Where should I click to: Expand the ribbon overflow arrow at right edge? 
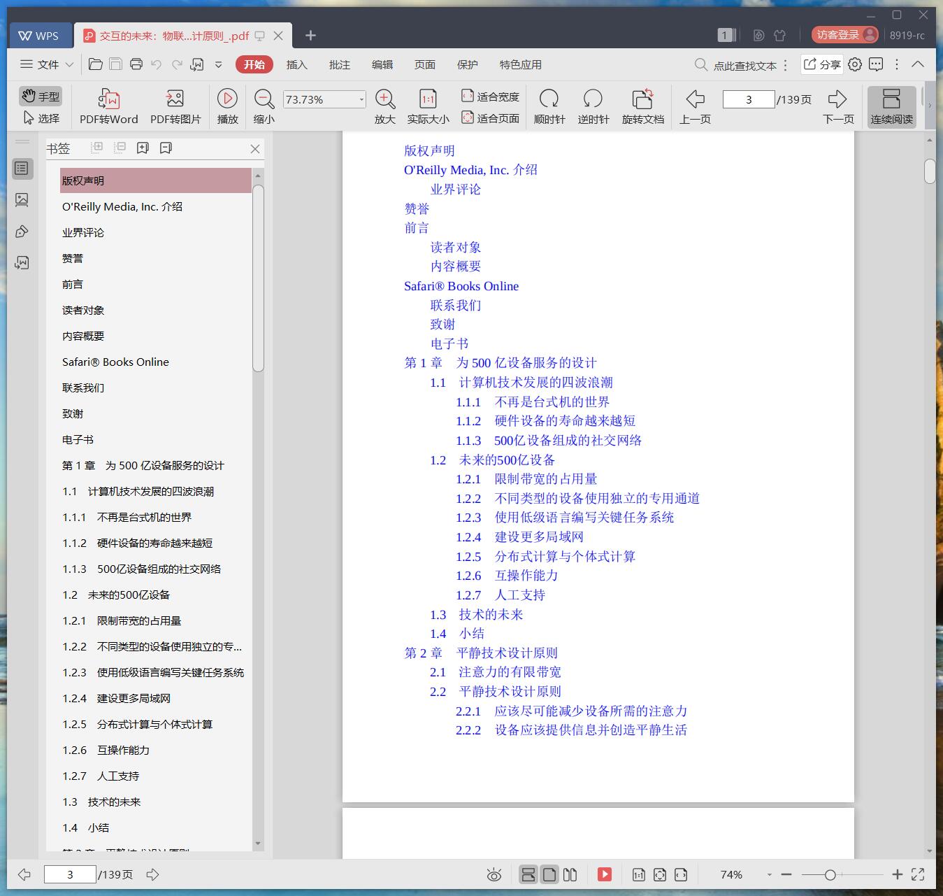929,106
